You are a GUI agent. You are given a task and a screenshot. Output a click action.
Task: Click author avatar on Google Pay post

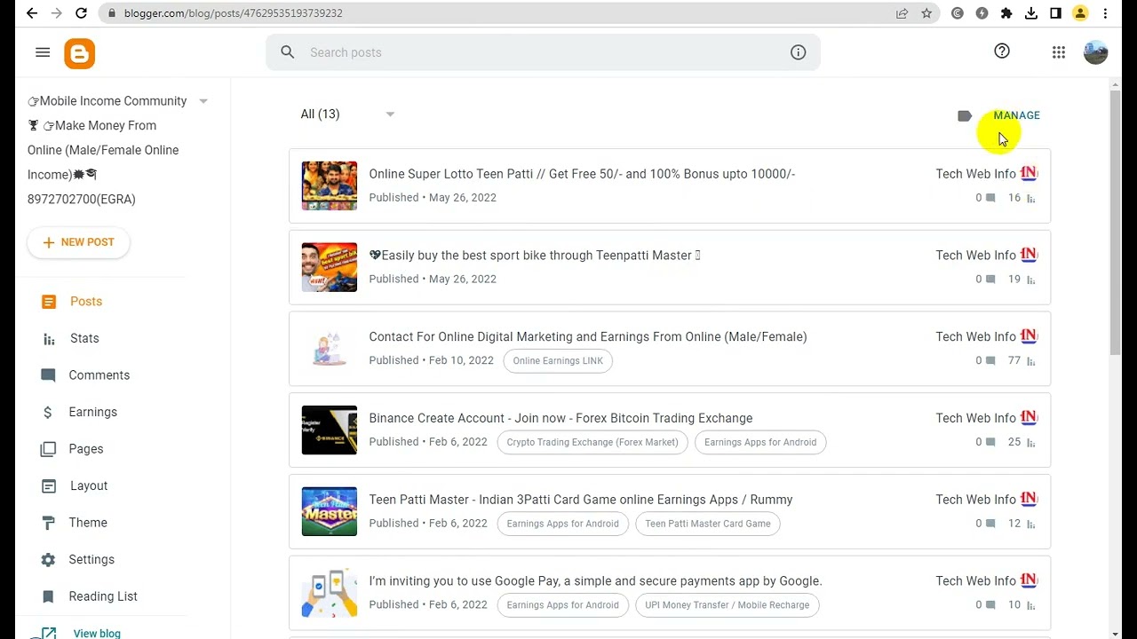(1029, 580)
